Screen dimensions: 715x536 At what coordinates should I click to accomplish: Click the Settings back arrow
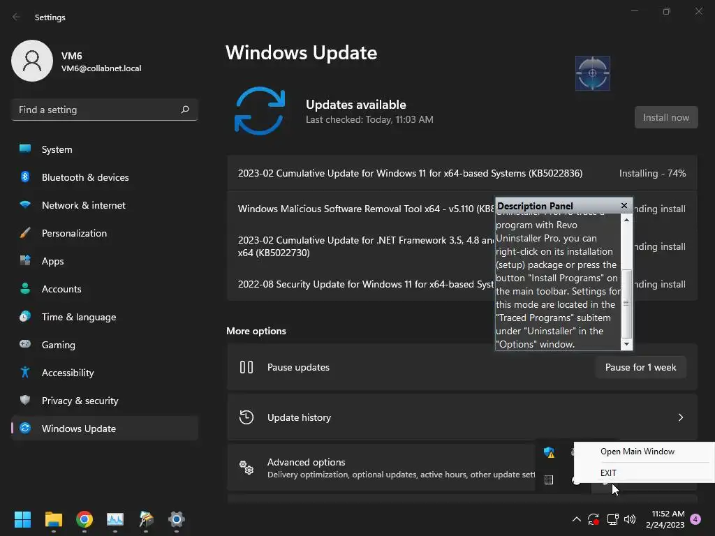[x=17, y=17]
